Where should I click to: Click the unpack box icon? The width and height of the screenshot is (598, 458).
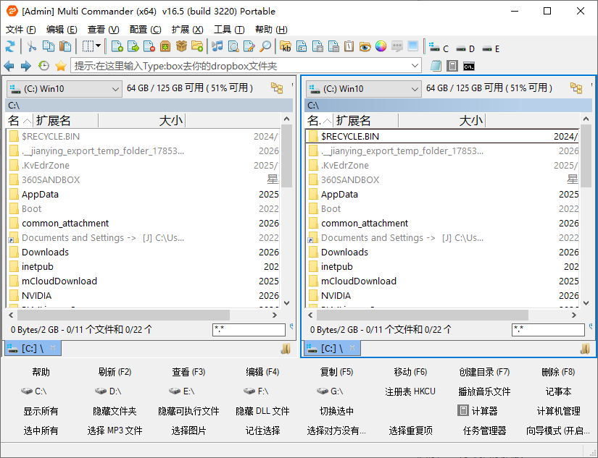(x=181, y=46)
